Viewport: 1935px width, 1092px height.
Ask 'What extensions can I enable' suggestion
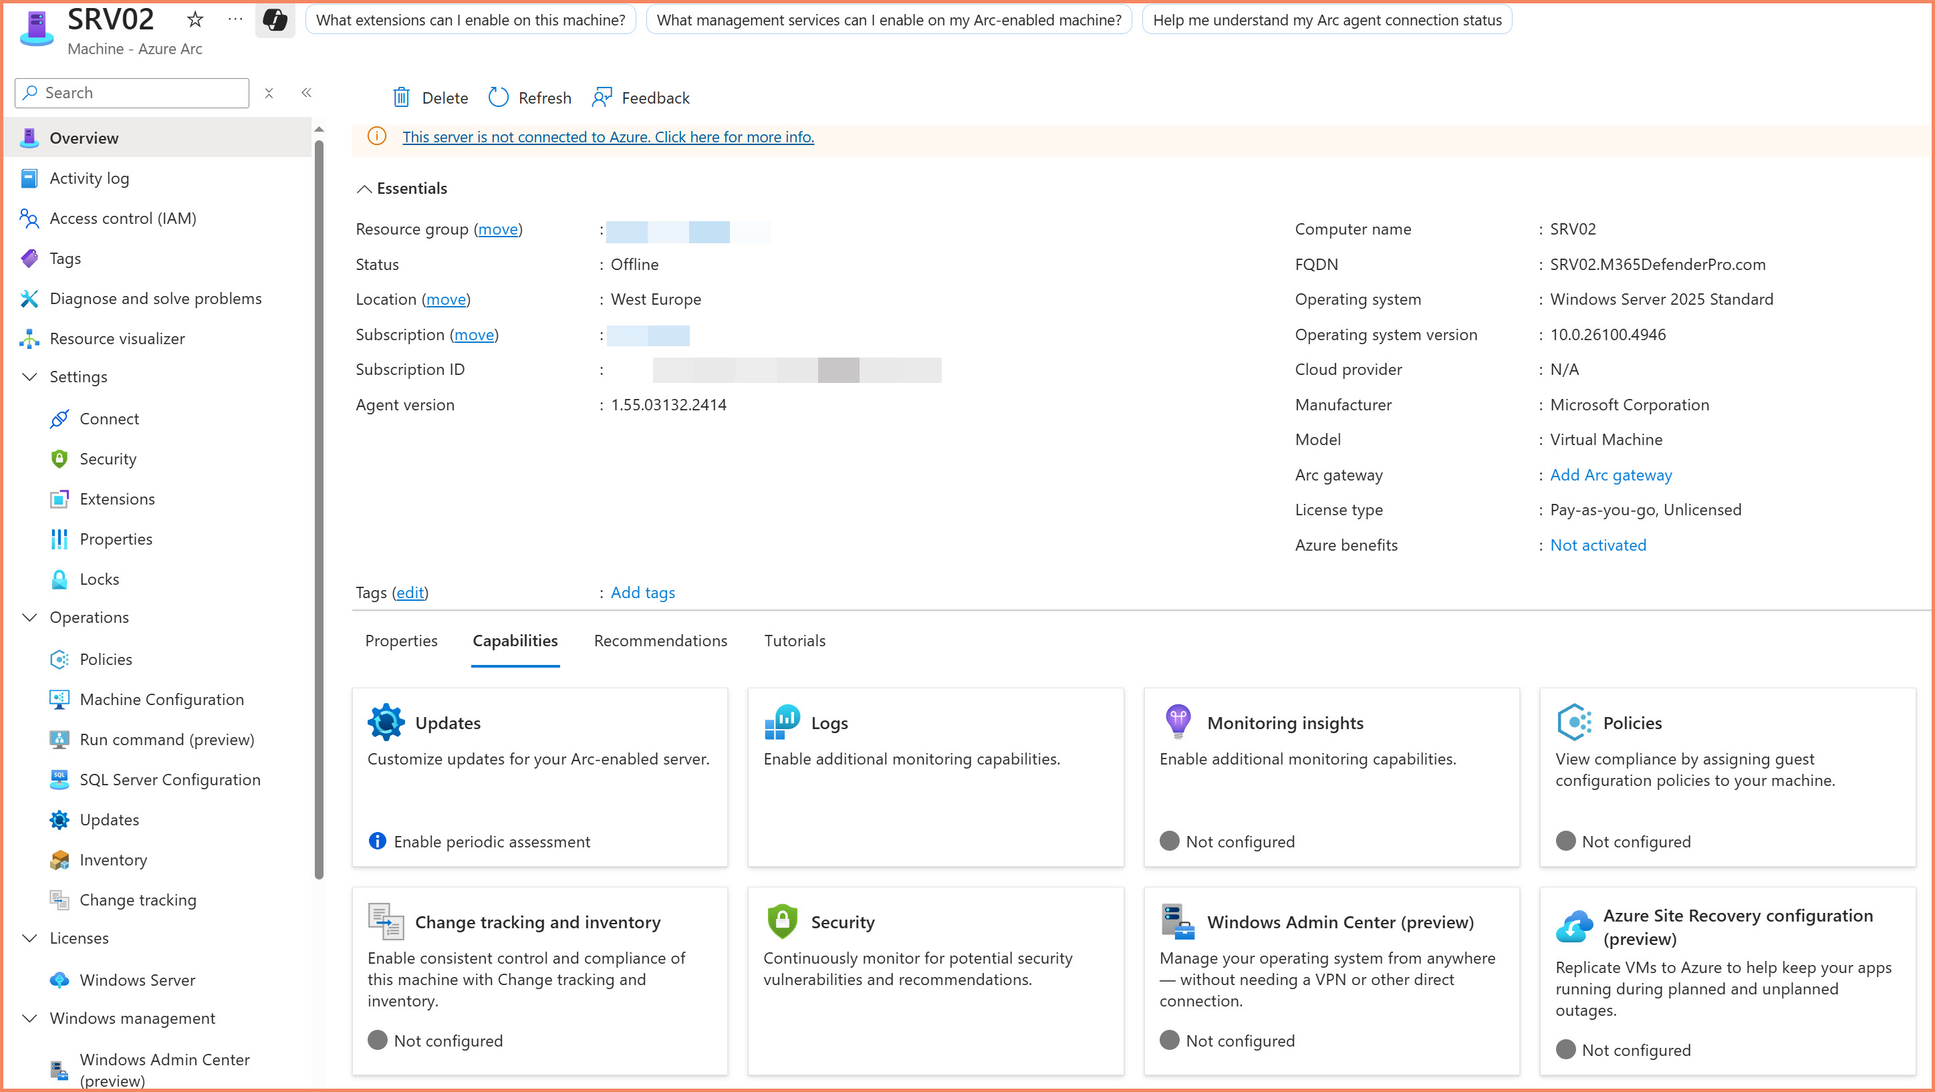point(471,20)
